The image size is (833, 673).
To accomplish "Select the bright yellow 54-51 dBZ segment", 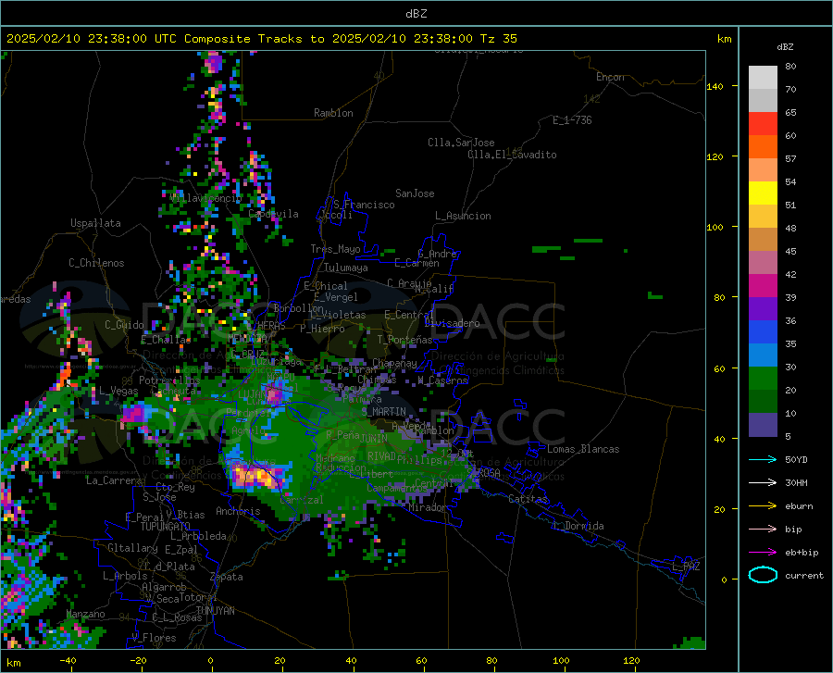I will tap(763, 193).
